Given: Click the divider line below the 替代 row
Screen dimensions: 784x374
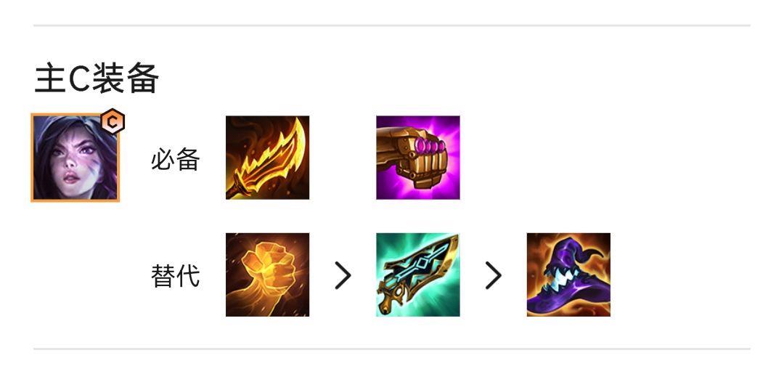Looking at the screenshot, I should tap(392, 349).
